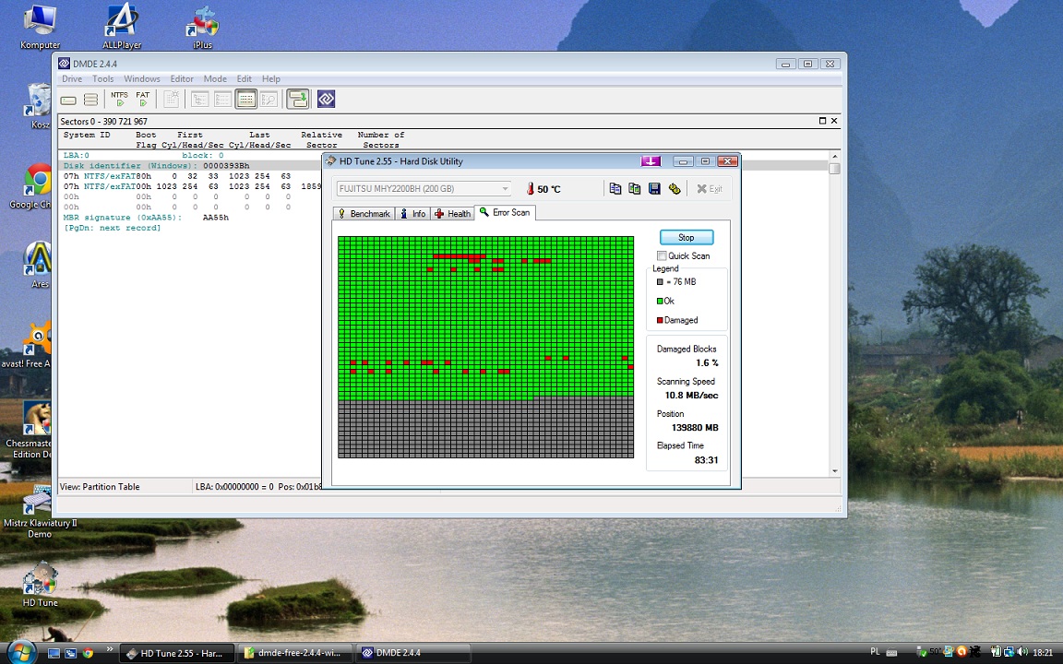Run the NTFS search tool in DMDE

click(119, 100)
